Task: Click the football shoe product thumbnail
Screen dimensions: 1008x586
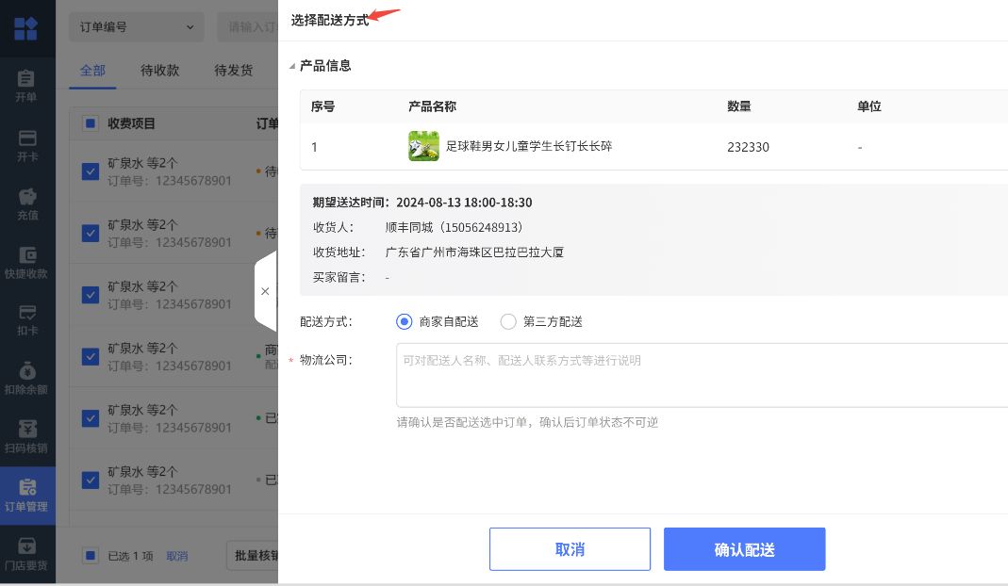Action: tap(423, 146)
